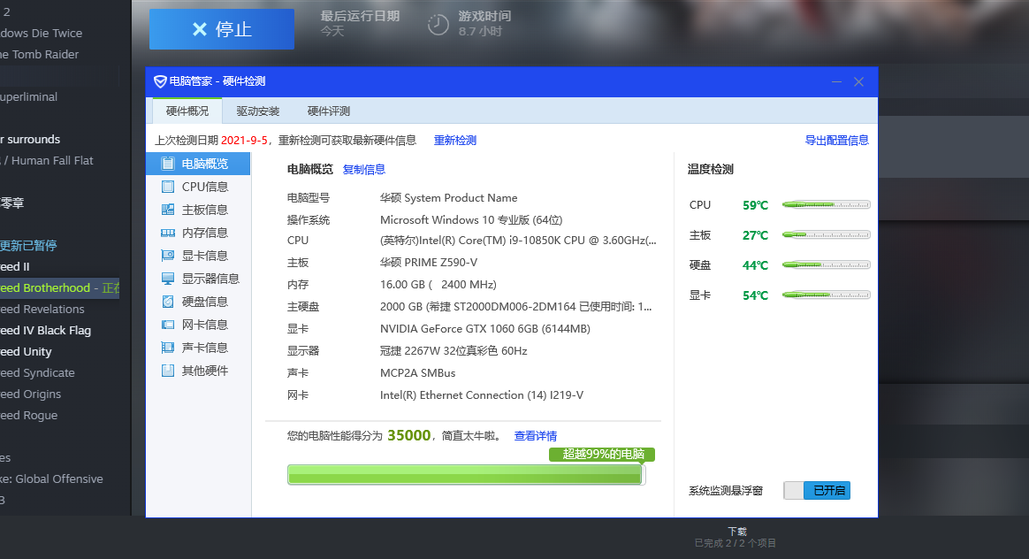1029x559 pixels.
Task: Select Tomb Raider in Steam library
Action: pyautogui.click(x=40, y=55)
